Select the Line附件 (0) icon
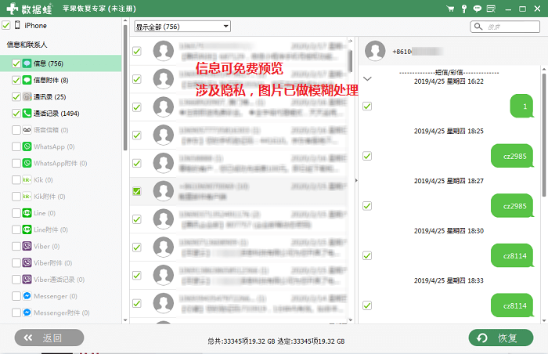This screenshot has width=548, height=354. point(27,229)
